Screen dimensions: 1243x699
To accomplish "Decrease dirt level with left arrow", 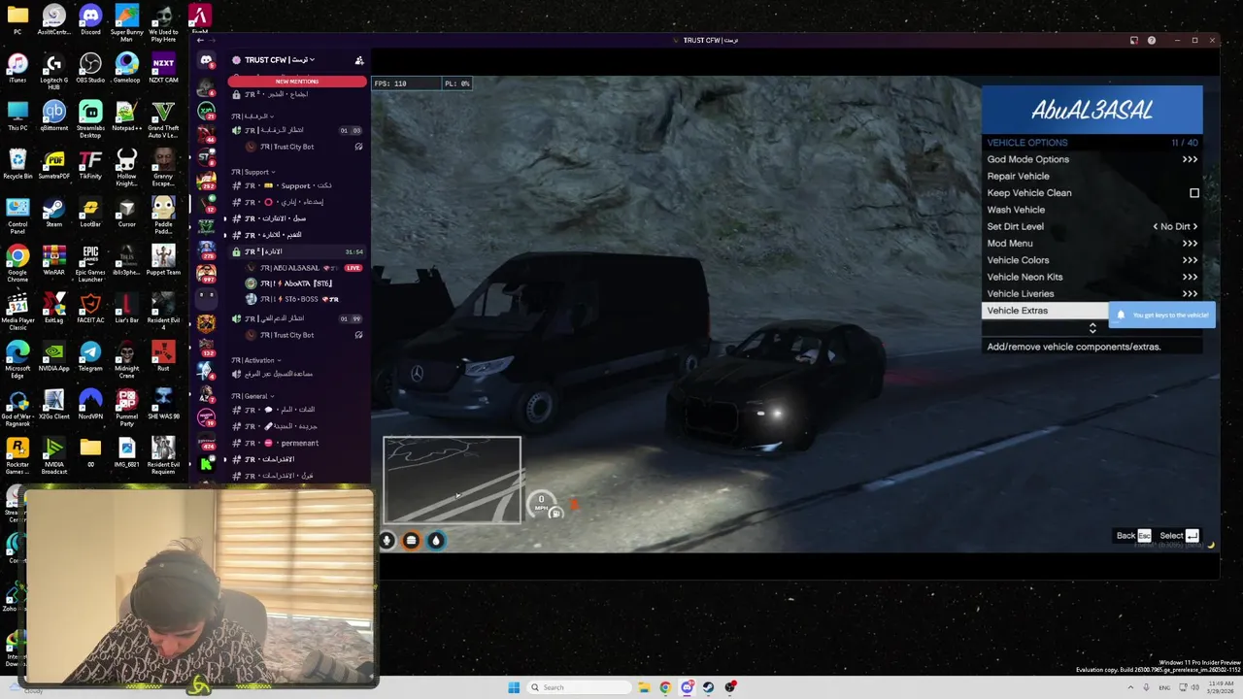I will point(1156,226).
